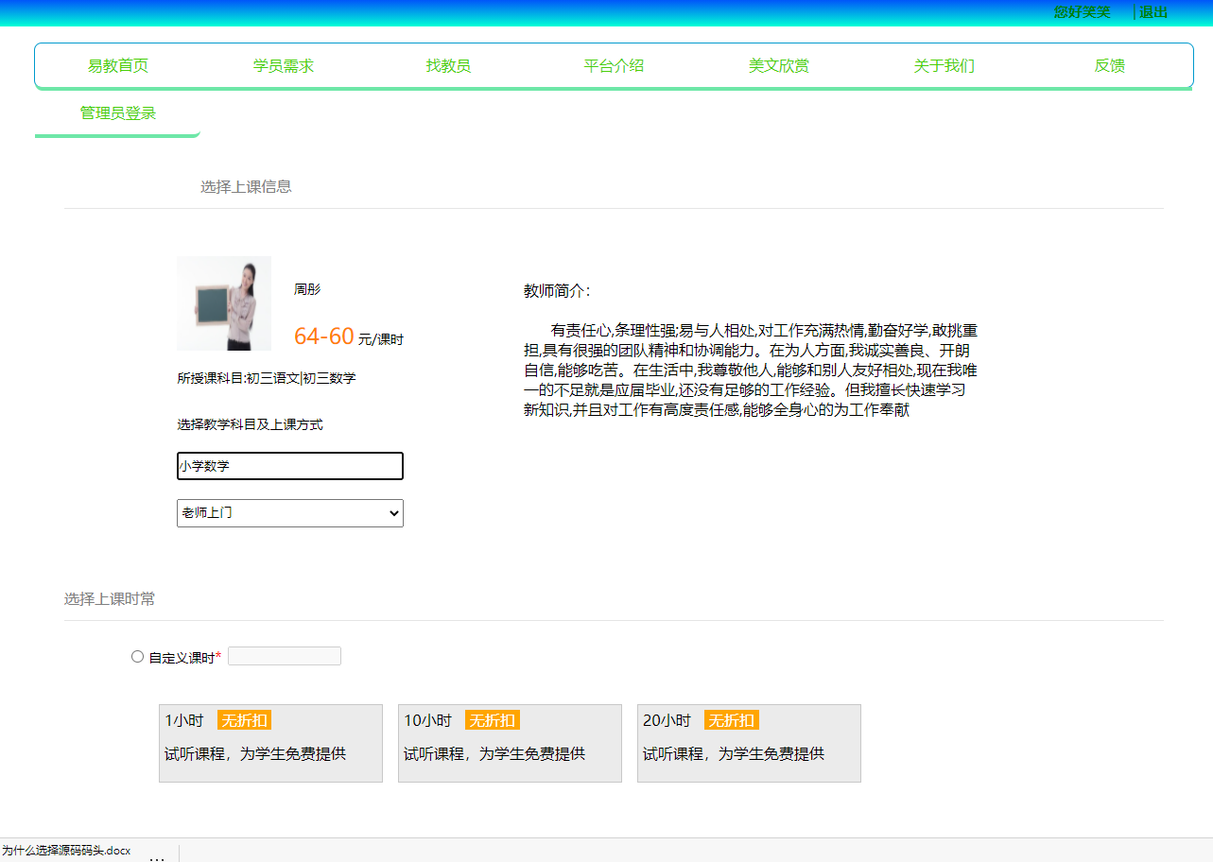Open the 美文欣赏 articles page
The width and height of the screenshot is (1213, 862).
[778, 65]
